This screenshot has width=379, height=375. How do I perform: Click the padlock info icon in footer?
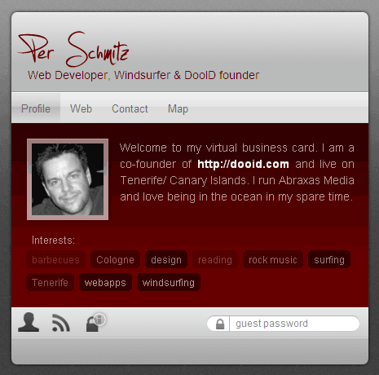[x=95, y=322]
